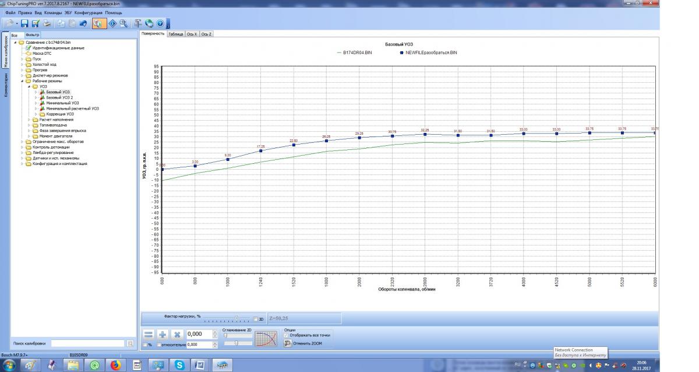This screenshot has width=699, height=372.
Task: Toggle 'Отображать все точки' checkbox
Action: click(x=286, y=335)
